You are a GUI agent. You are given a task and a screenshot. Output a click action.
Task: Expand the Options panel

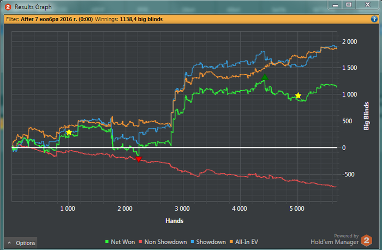click(x=21, y=243)
